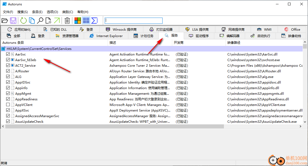Sort by the 映像路径 column header

click(x=264, y=42)
